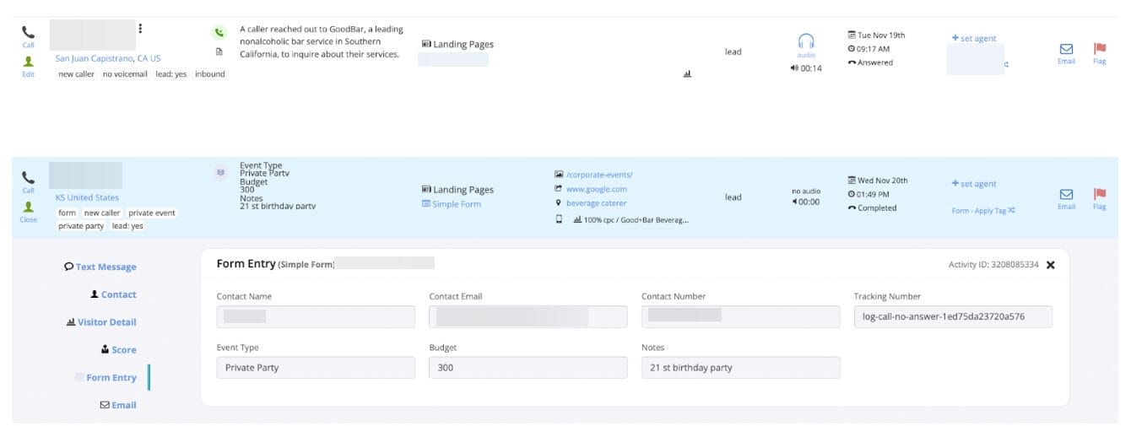Flag the Wed Nov 20th form entry
The width and height of the screenshot is (1131, 437).
tap(1099, 195)
